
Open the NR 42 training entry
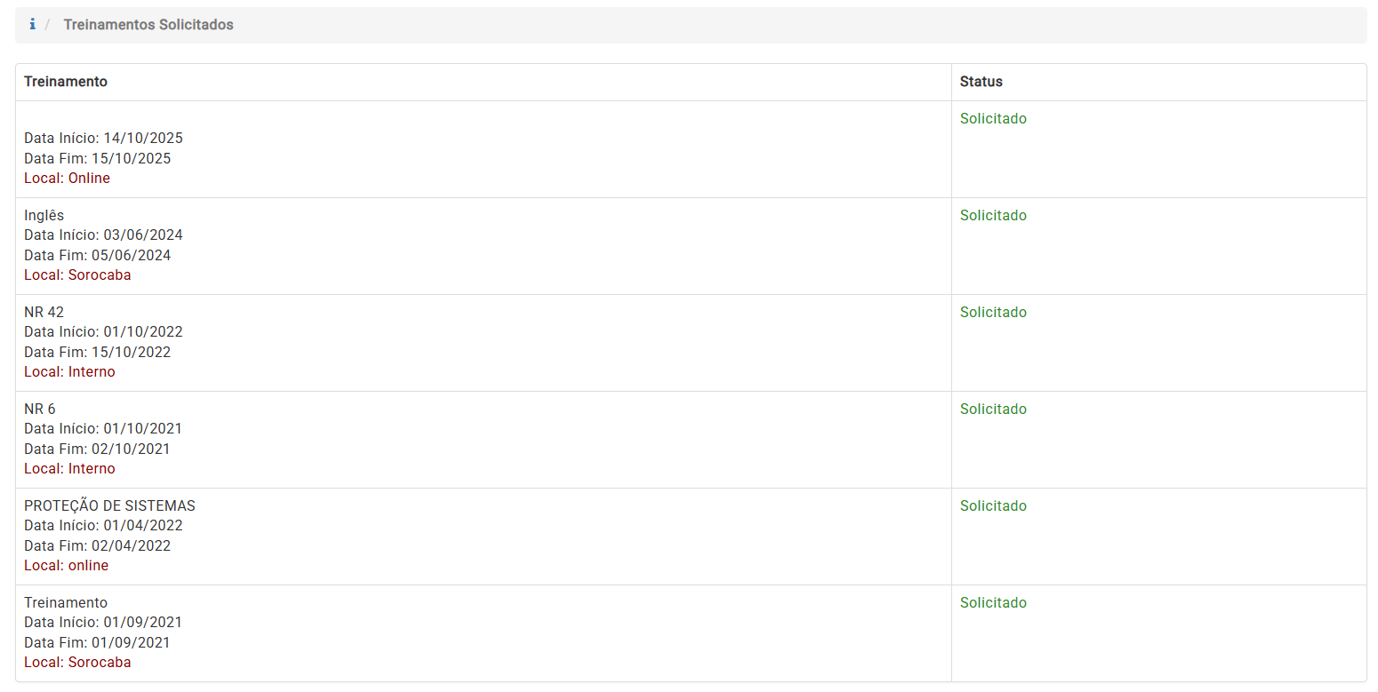click(x=44, y=313)
